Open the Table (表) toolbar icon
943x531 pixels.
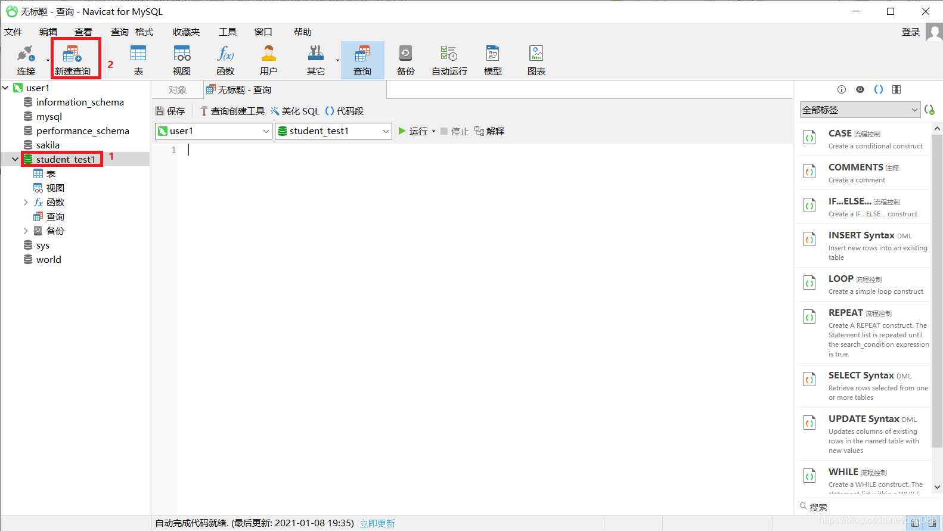coord(138,60)
